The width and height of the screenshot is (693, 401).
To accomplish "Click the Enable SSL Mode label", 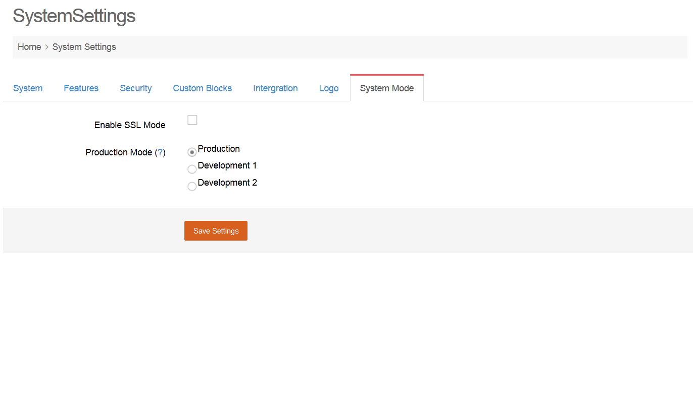I will 130,125.
